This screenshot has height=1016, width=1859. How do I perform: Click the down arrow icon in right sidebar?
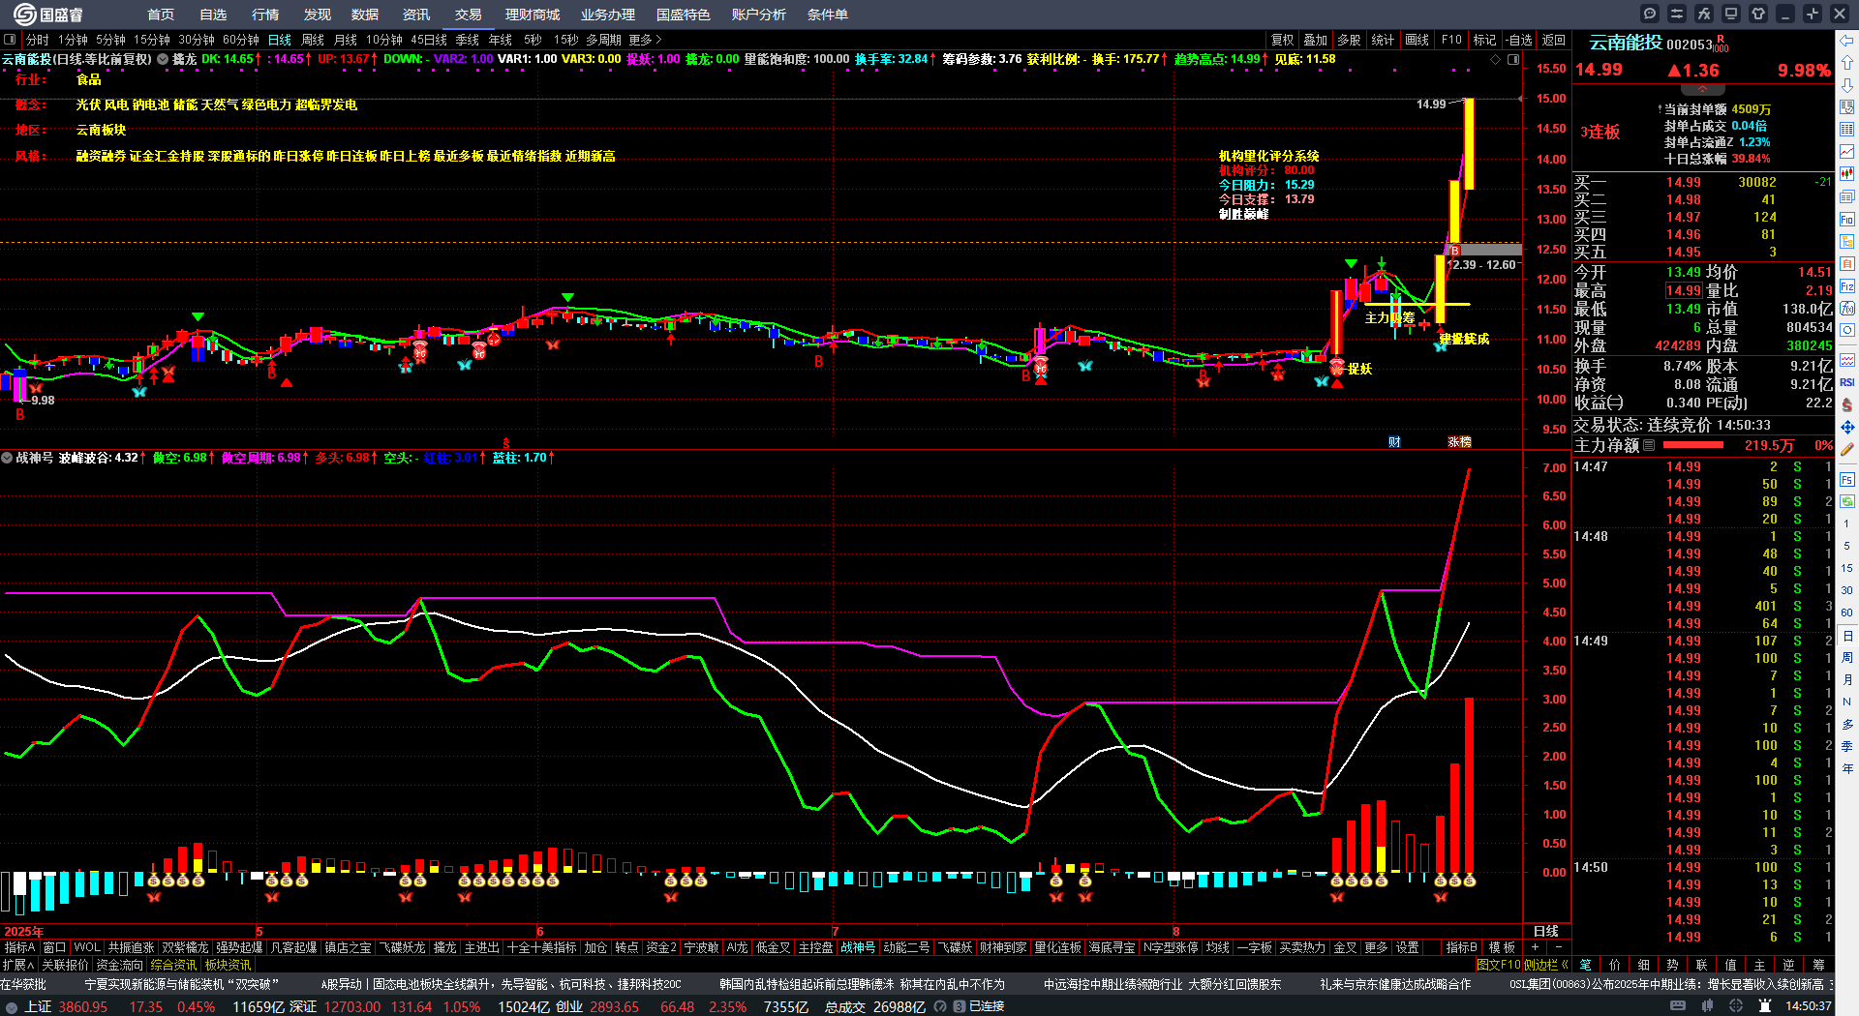[x=1847, y=85]
